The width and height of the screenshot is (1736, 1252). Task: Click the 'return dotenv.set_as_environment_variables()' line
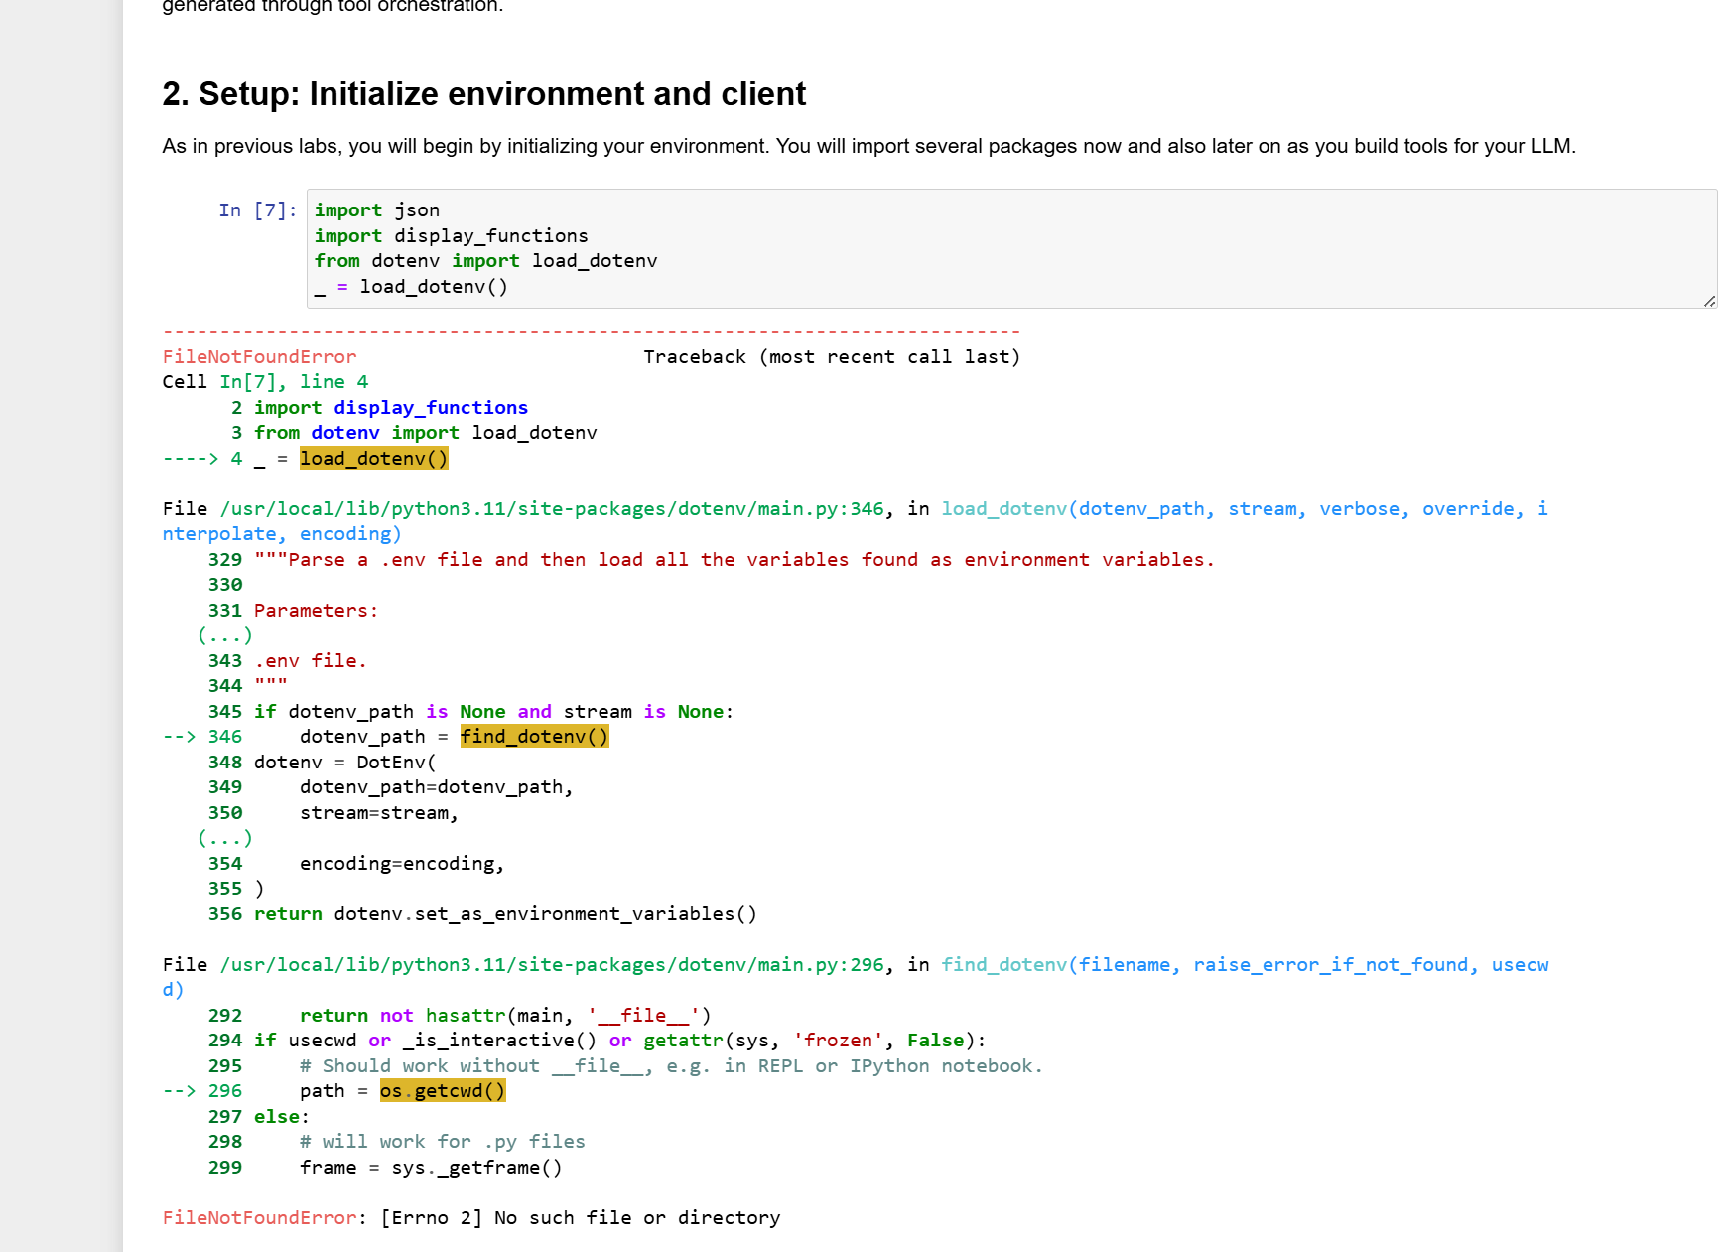(x=505, y=914)
